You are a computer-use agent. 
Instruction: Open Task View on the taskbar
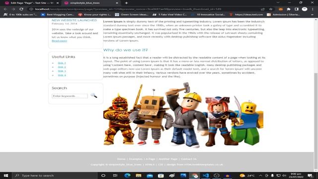115,176
